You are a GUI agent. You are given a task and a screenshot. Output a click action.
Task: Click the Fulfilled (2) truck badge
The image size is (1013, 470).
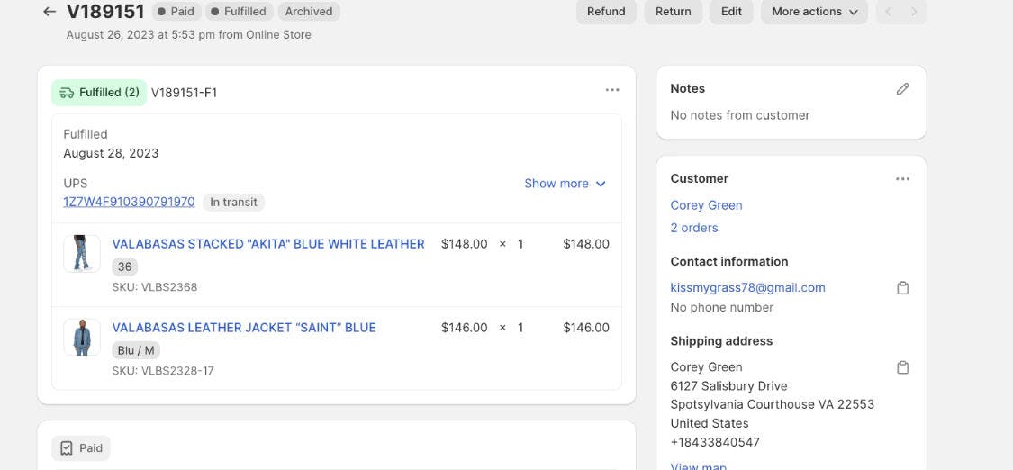99,93
